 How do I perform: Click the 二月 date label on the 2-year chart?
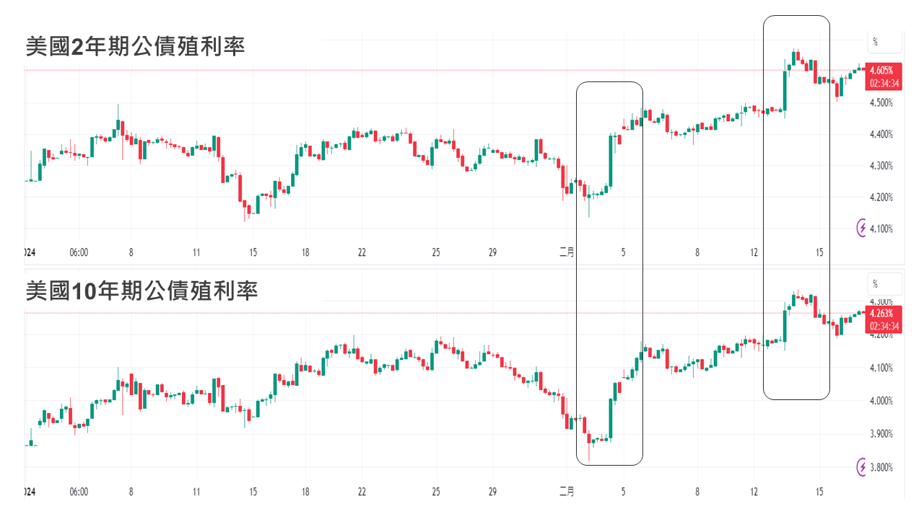[567, 252]
